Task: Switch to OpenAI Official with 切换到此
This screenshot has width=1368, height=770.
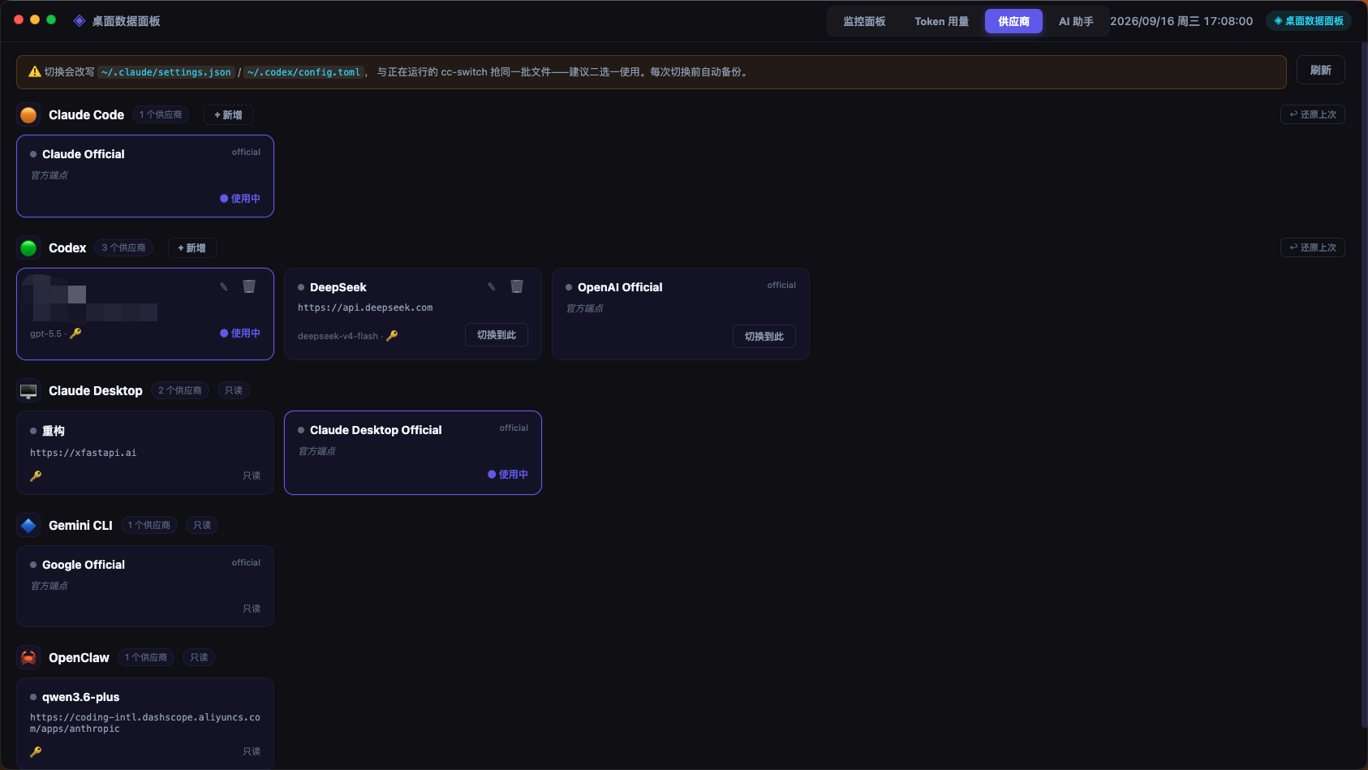Action: (764, 337)
